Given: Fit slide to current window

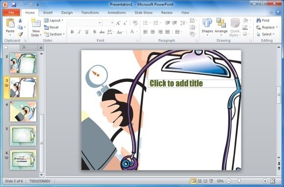Looking at the screenshot, I should click(x=273, y=181).
